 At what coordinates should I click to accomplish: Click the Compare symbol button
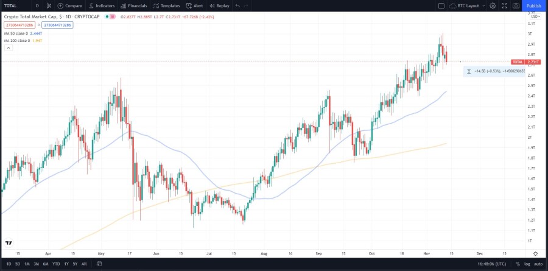pos(70,5)
